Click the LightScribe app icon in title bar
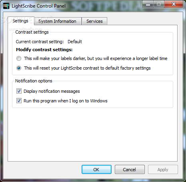The image size is (186, 182). (6, 6)
